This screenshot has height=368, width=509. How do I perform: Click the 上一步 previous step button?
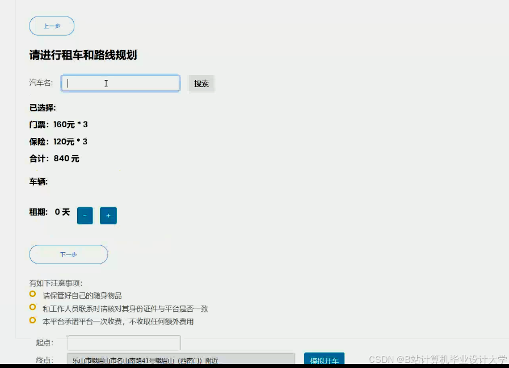(52, 26)
